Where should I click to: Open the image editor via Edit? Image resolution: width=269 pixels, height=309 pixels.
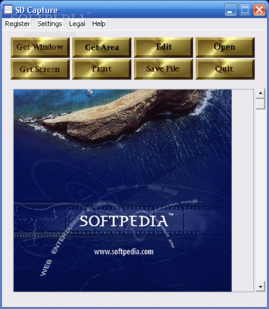(163, 47)
